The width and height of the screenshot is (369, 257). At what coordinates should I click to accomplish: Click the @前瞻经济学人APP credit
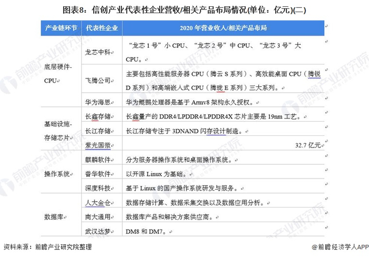340,247
